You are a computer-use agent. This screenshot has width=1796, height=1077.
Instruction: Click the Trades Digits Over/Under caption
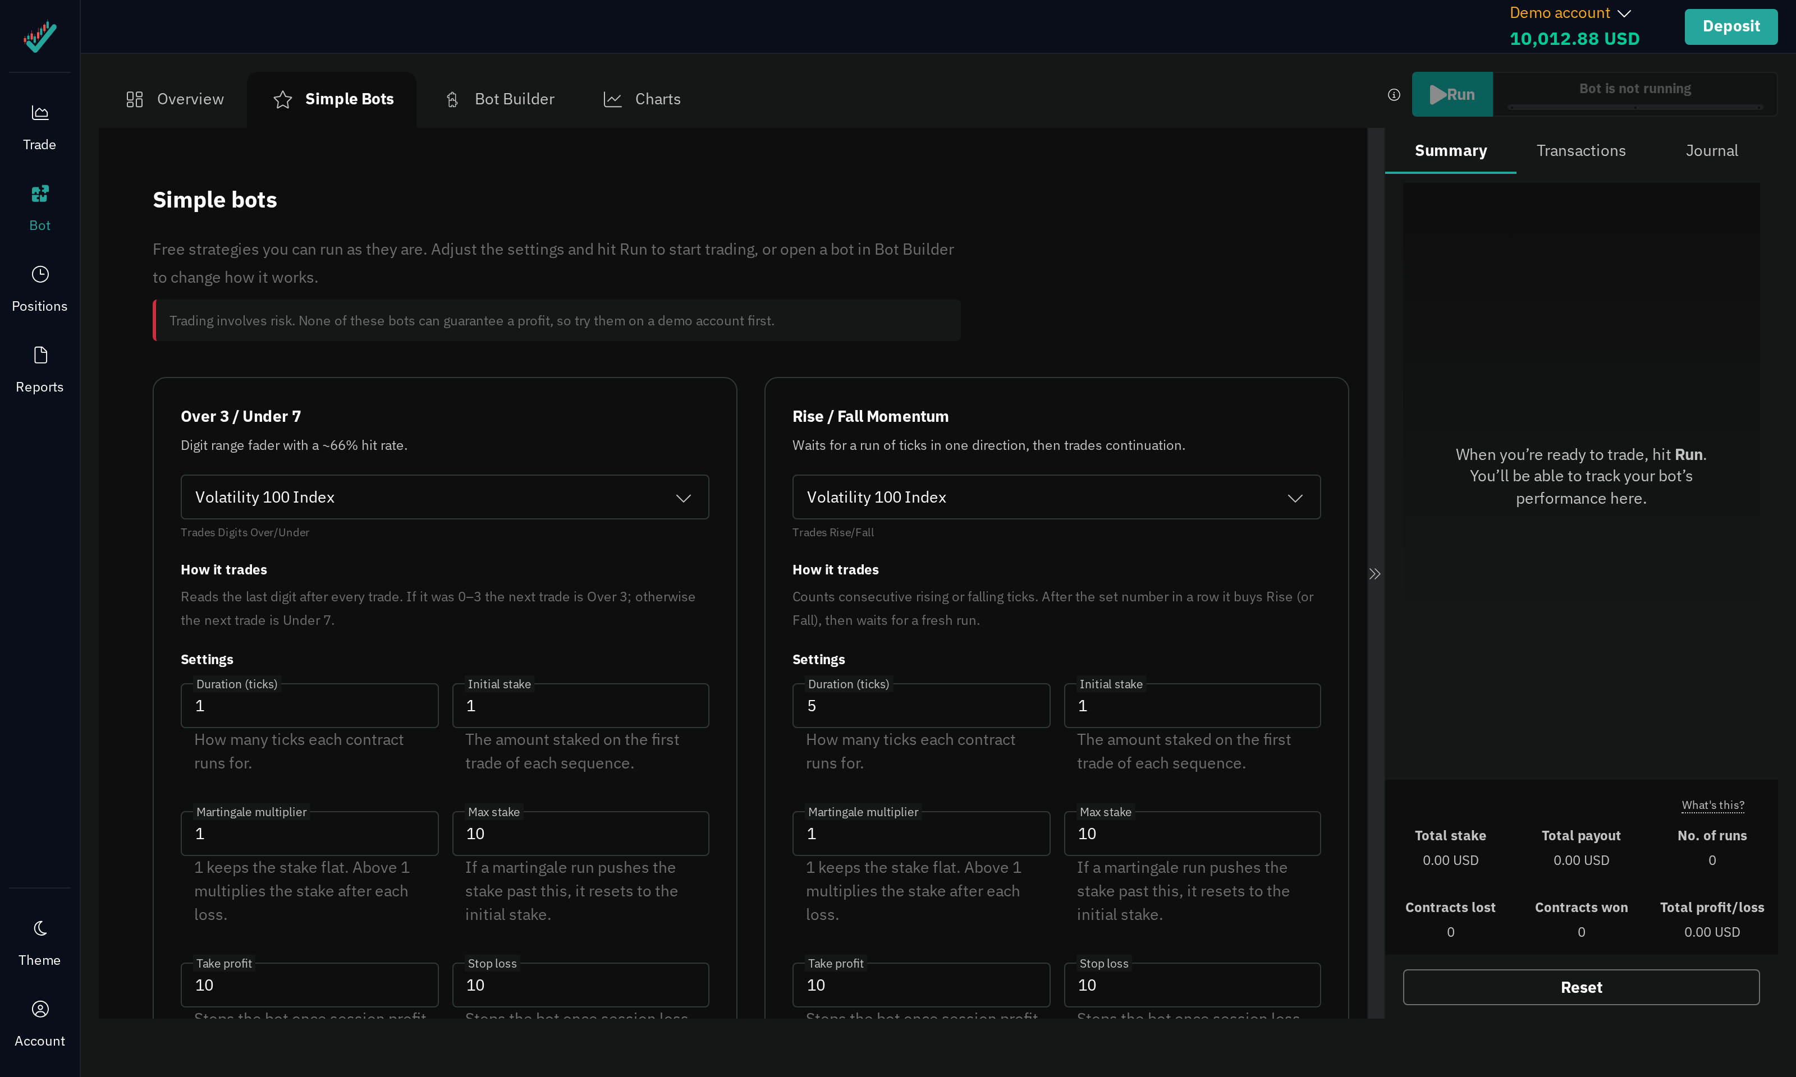coord(245,533)
